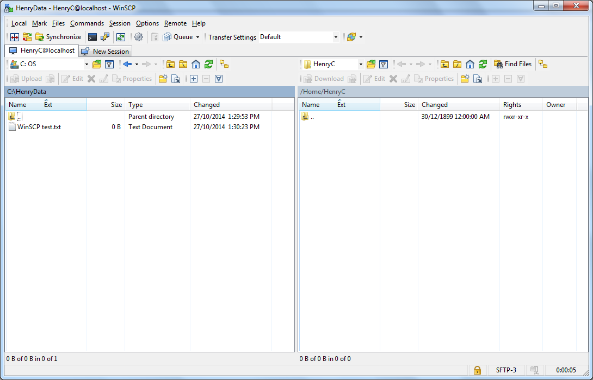Click the remote Add Shortcut icon

click(478, 79)
